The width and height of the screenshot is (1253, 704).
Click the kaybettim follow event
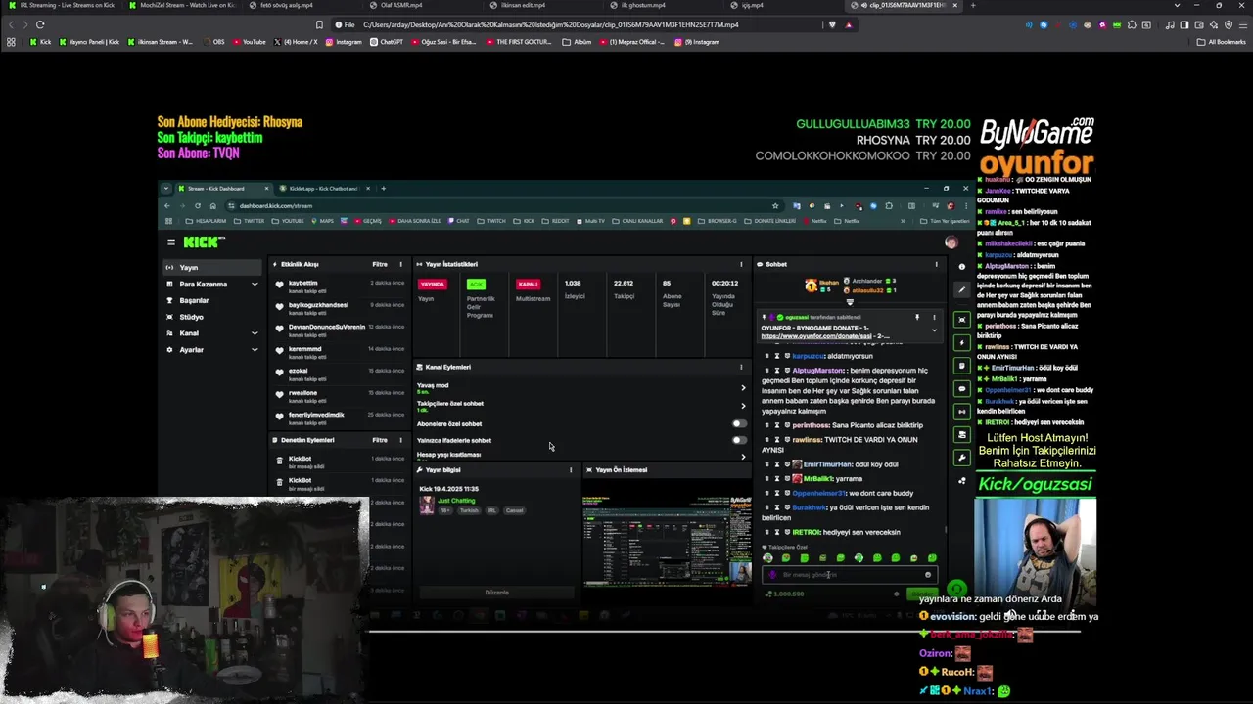(338, 286)
